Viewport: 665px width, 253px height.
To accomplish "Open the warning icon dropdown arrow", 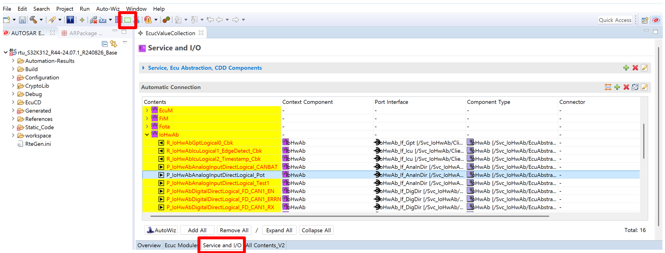I will tap(156, 20).
